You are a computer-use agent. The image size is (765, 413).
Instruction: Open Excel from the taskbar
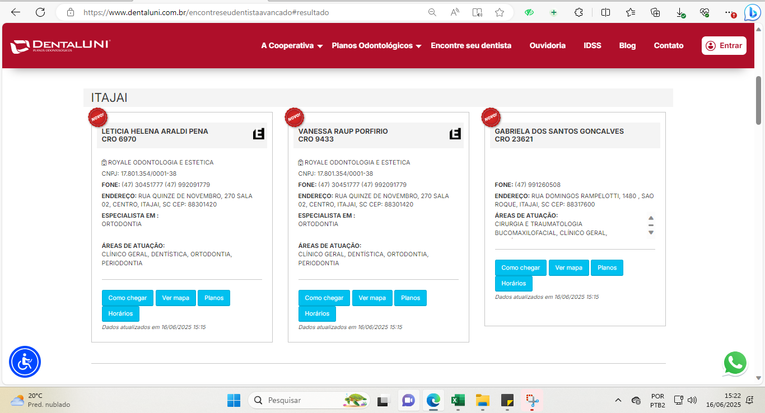tap(458, 400)
